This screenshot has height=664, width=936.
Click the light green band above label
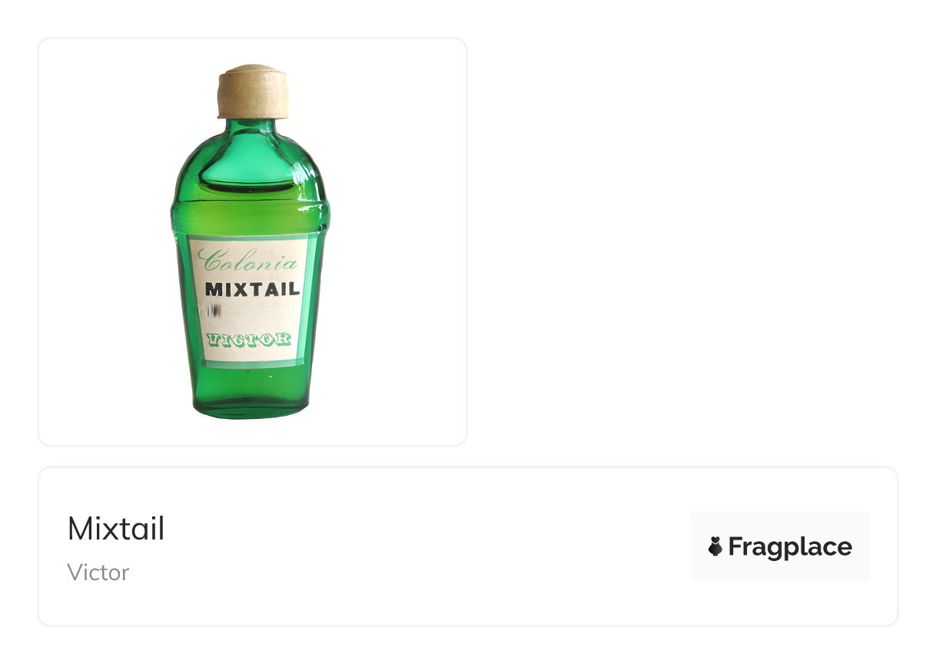point(250,219)
